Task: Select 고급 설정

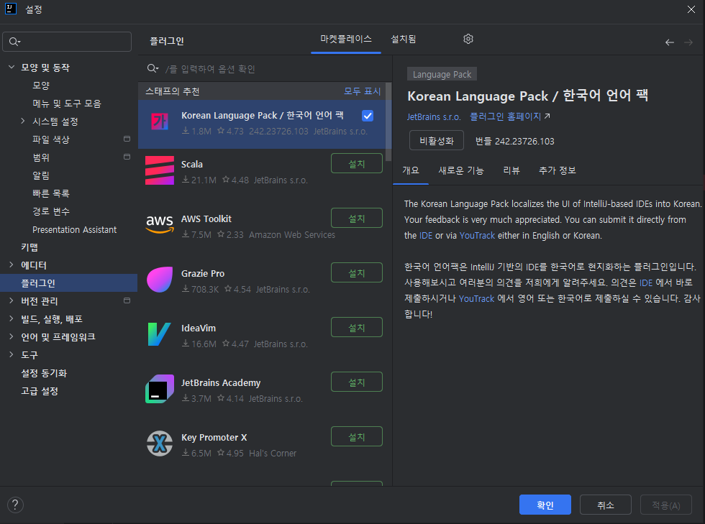Action: pyautogui.click(x=40, y=390)
